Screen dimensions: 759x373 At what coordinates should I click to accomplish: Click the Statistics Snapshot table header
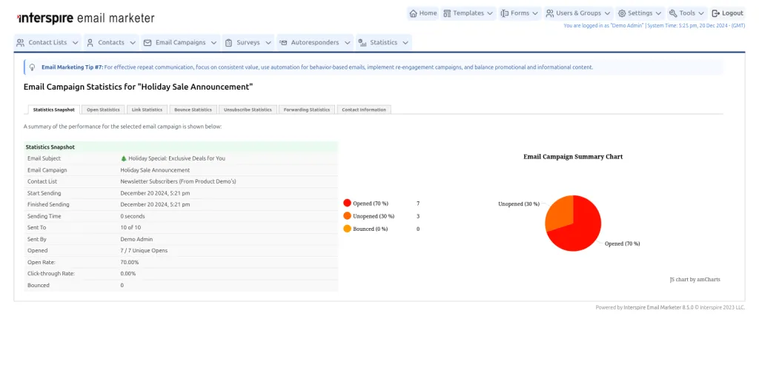[181, 147]
